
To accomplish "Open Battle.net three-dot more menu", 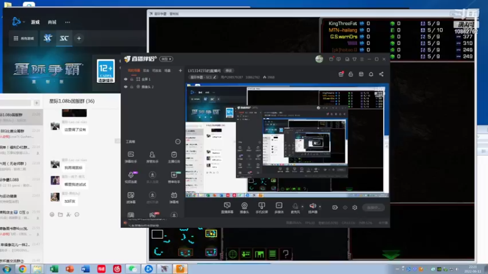I will [68, 22].
